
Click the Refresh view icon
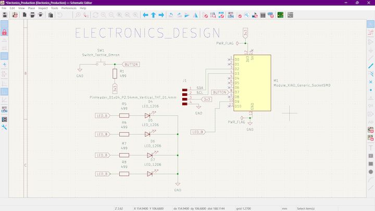coord(95,15)
